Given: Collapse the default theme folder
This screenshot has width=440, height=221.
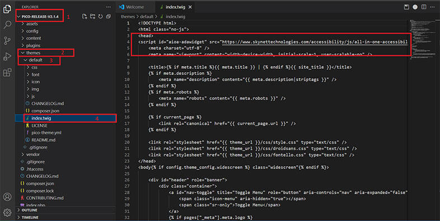Looking at the screenshot, I should pos(35,60).
